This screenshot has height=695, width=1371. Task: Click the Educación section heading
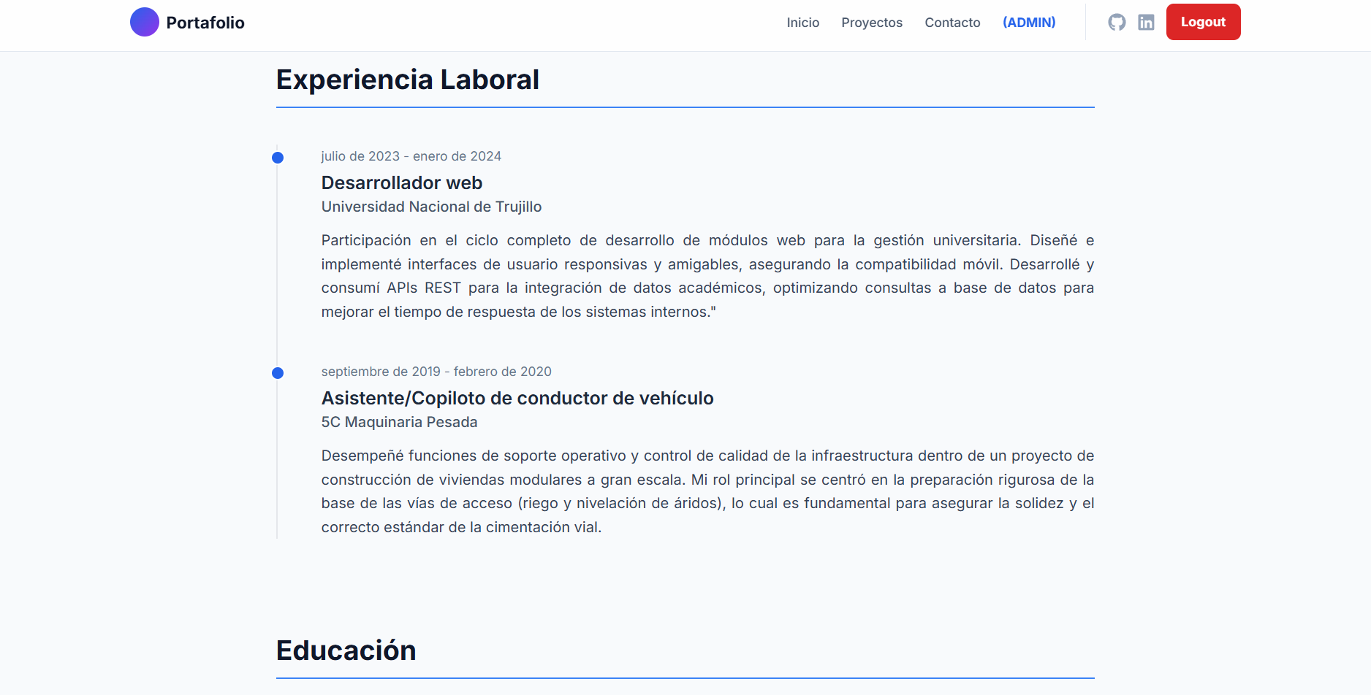point(346,650)
